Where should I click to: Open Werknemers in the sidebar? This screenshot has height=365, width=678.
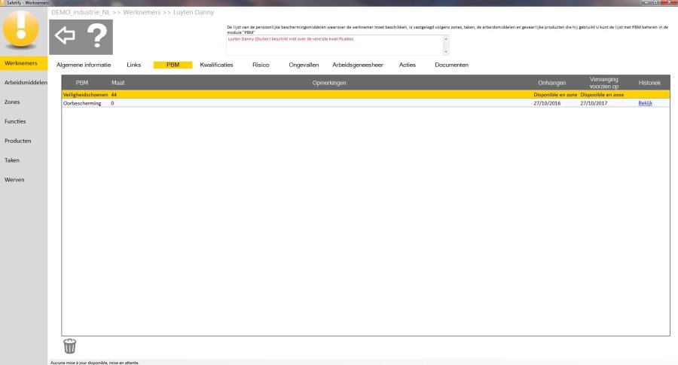24,63
